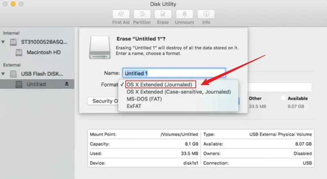The image size is (327, 179).
Task: Select the Untitled volume row
Action: [37, 84]
